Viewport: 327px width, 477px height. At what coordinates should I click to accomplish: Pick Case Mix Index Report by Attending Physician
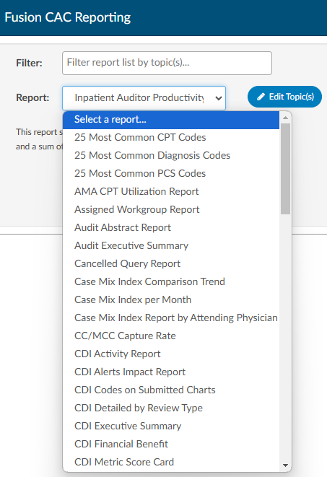(x=171, y=318)
